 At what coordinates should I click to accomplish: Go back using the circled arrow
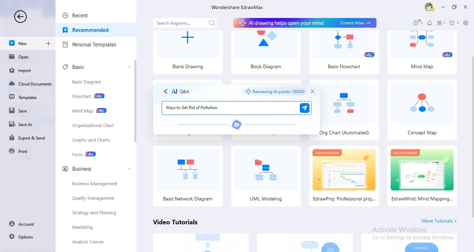pos(20,16)
